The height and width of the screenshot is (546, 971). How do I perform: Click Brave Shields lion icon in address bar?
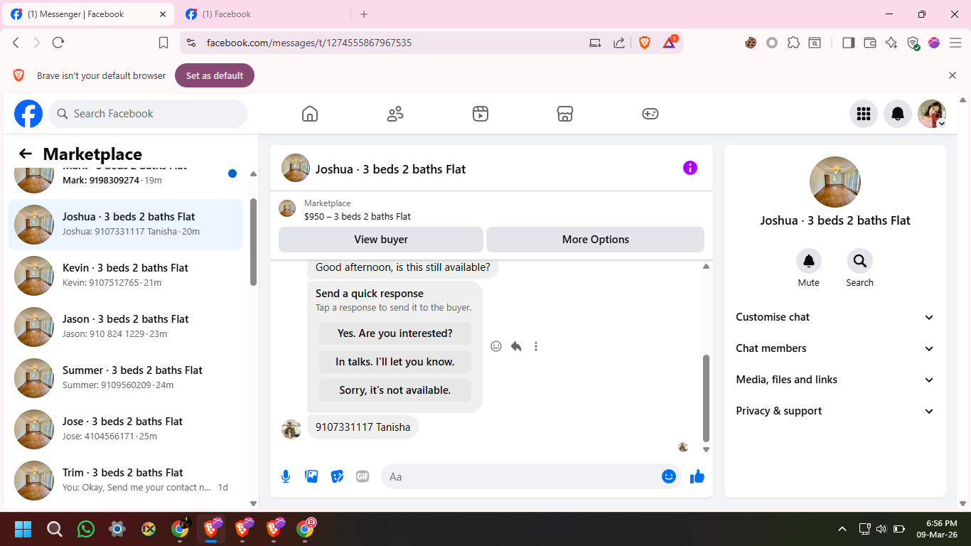tap(645, 43)
